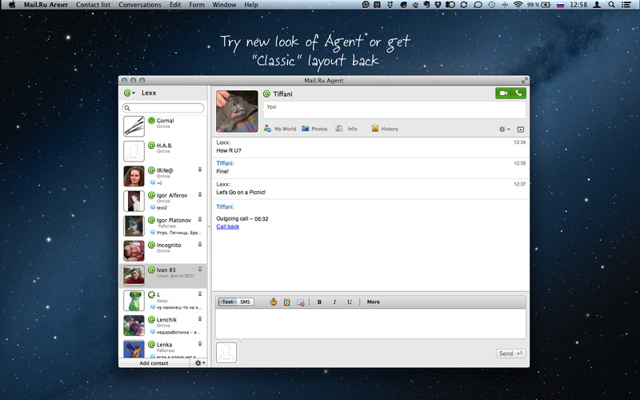Open chat History

click(x=385, y=129)
